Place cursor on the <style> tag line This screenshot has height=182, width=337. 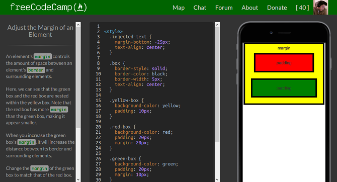point(113,31)
